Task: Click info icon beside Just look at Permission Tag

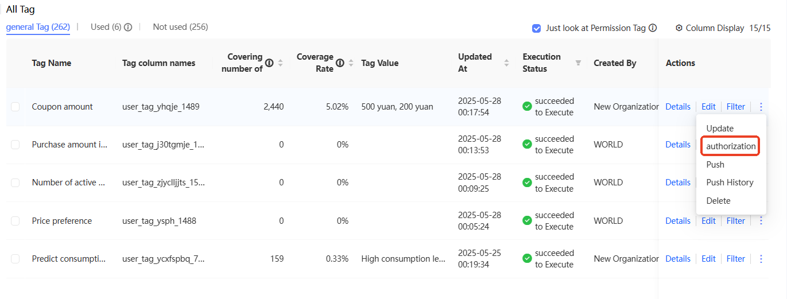Action: 653,28
